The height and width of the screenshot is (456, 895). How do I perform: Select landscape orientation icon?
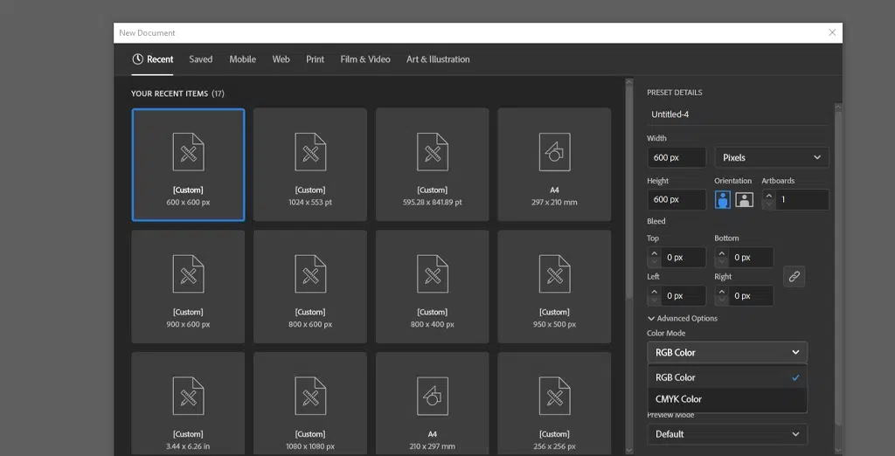pyautogui.click(x=744, y=199)
